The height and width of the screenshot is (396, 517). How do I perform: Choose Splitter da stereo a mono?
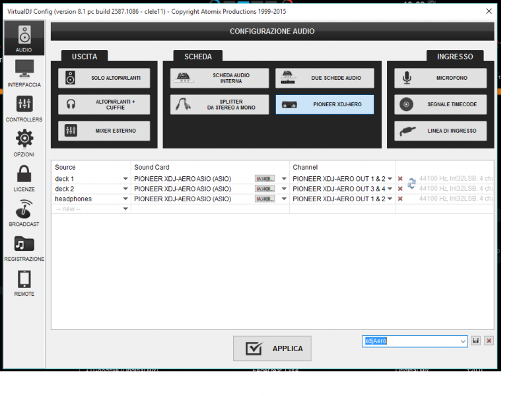point(219,104)
